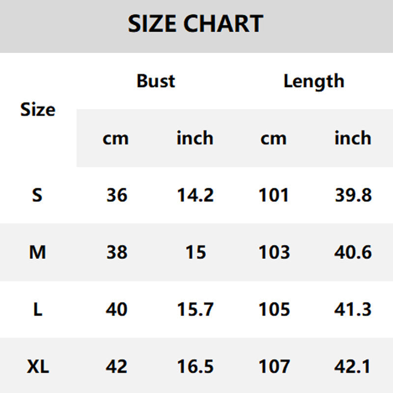Select the XL size row label

point(37,366)
